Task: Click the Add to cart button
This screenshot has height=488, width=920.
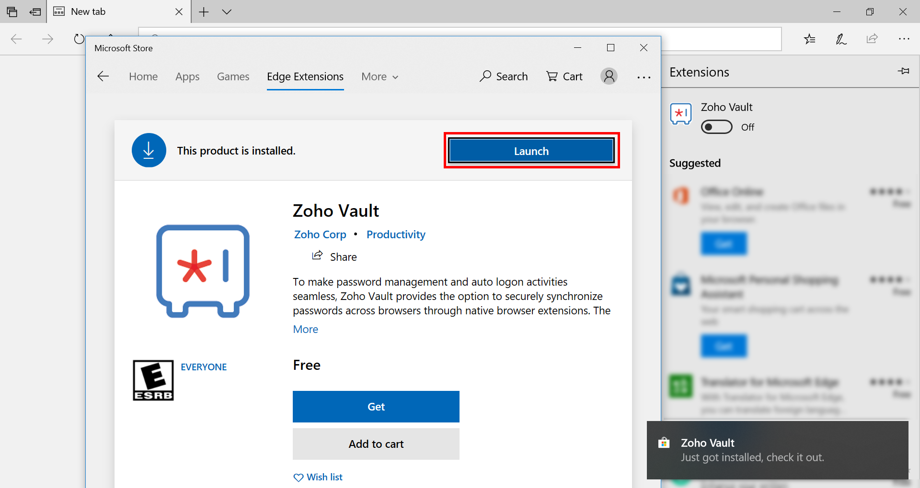Action: pos(376,444)
